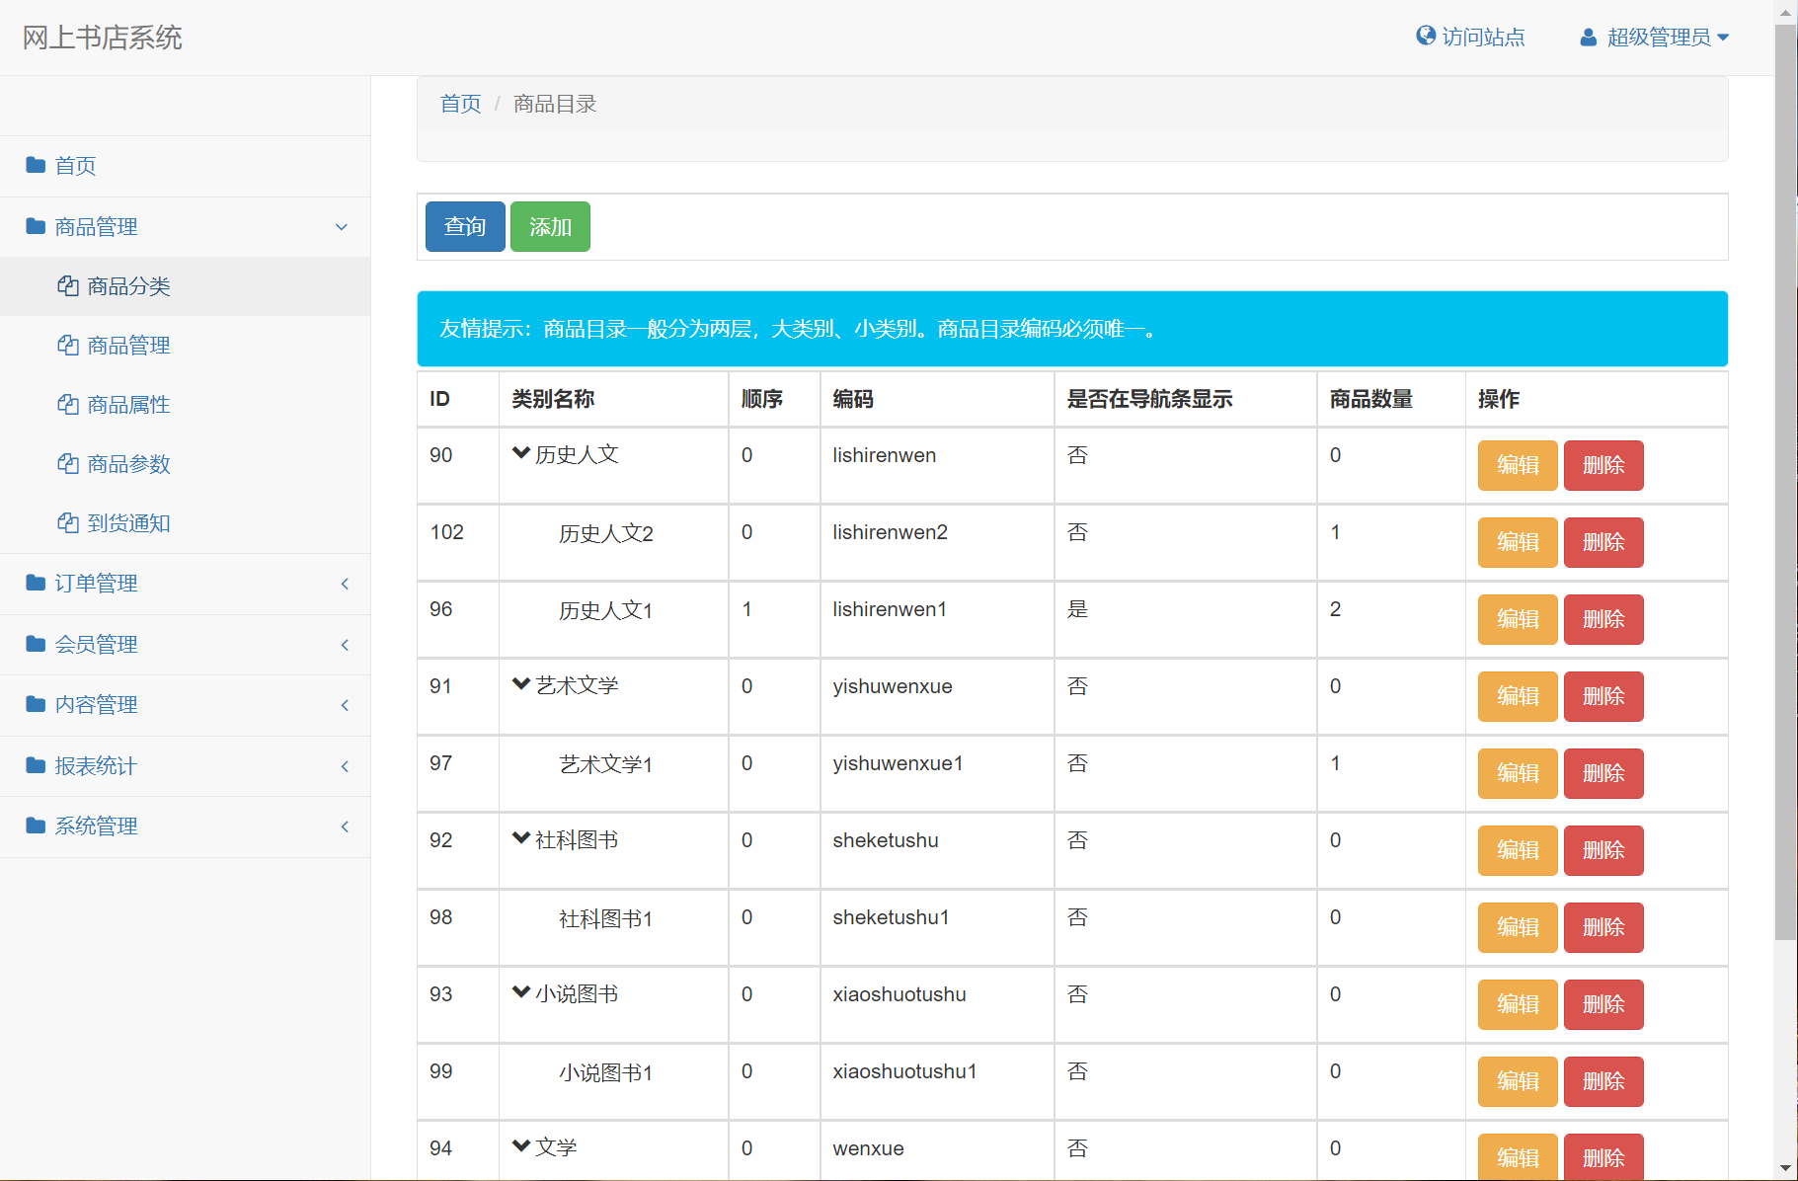Click the 访问站点 globe icon

tap(1425, 36)
